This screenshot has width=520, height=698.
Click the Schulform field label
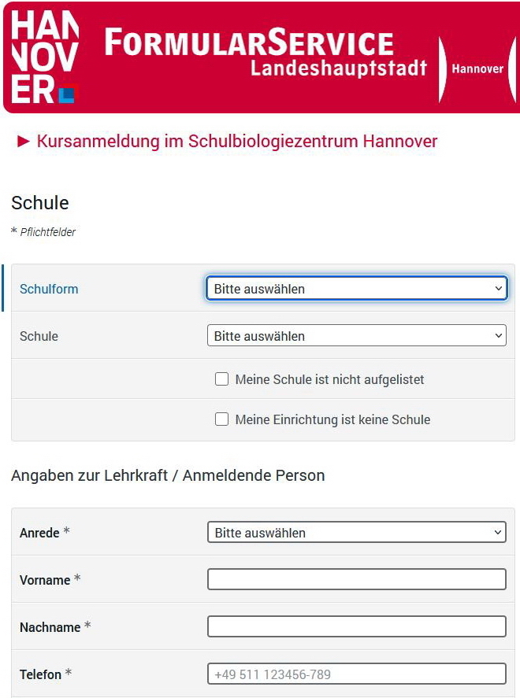click(x=49, y=289)
